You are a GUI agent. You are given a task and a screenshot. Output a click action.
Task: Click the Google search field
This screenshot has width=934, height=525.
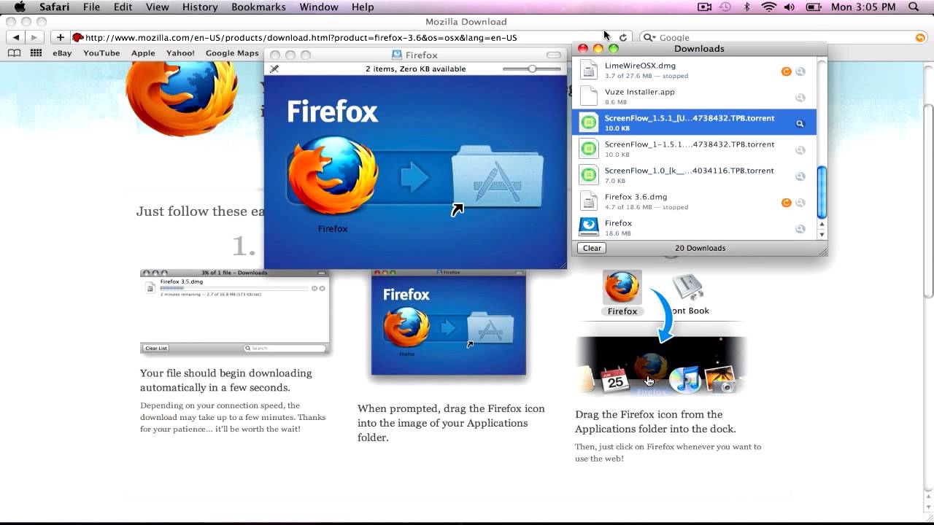tap(782, 37)
